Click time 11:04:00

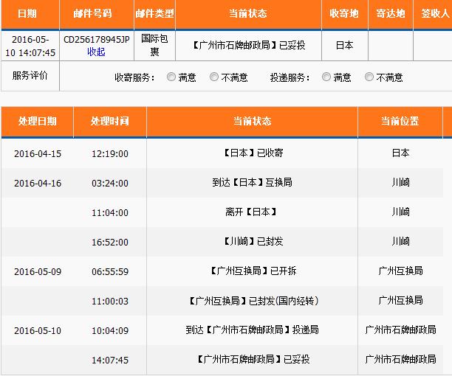pos(110,212)
